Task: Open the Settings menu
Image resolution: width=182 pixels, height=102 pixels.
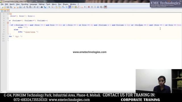Action: [42, 4]
